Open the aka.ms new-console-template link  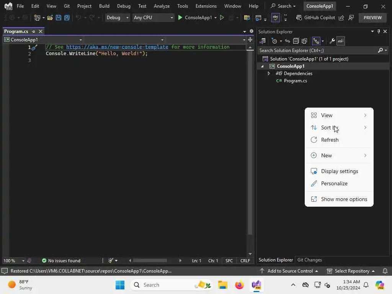[117, 47]
